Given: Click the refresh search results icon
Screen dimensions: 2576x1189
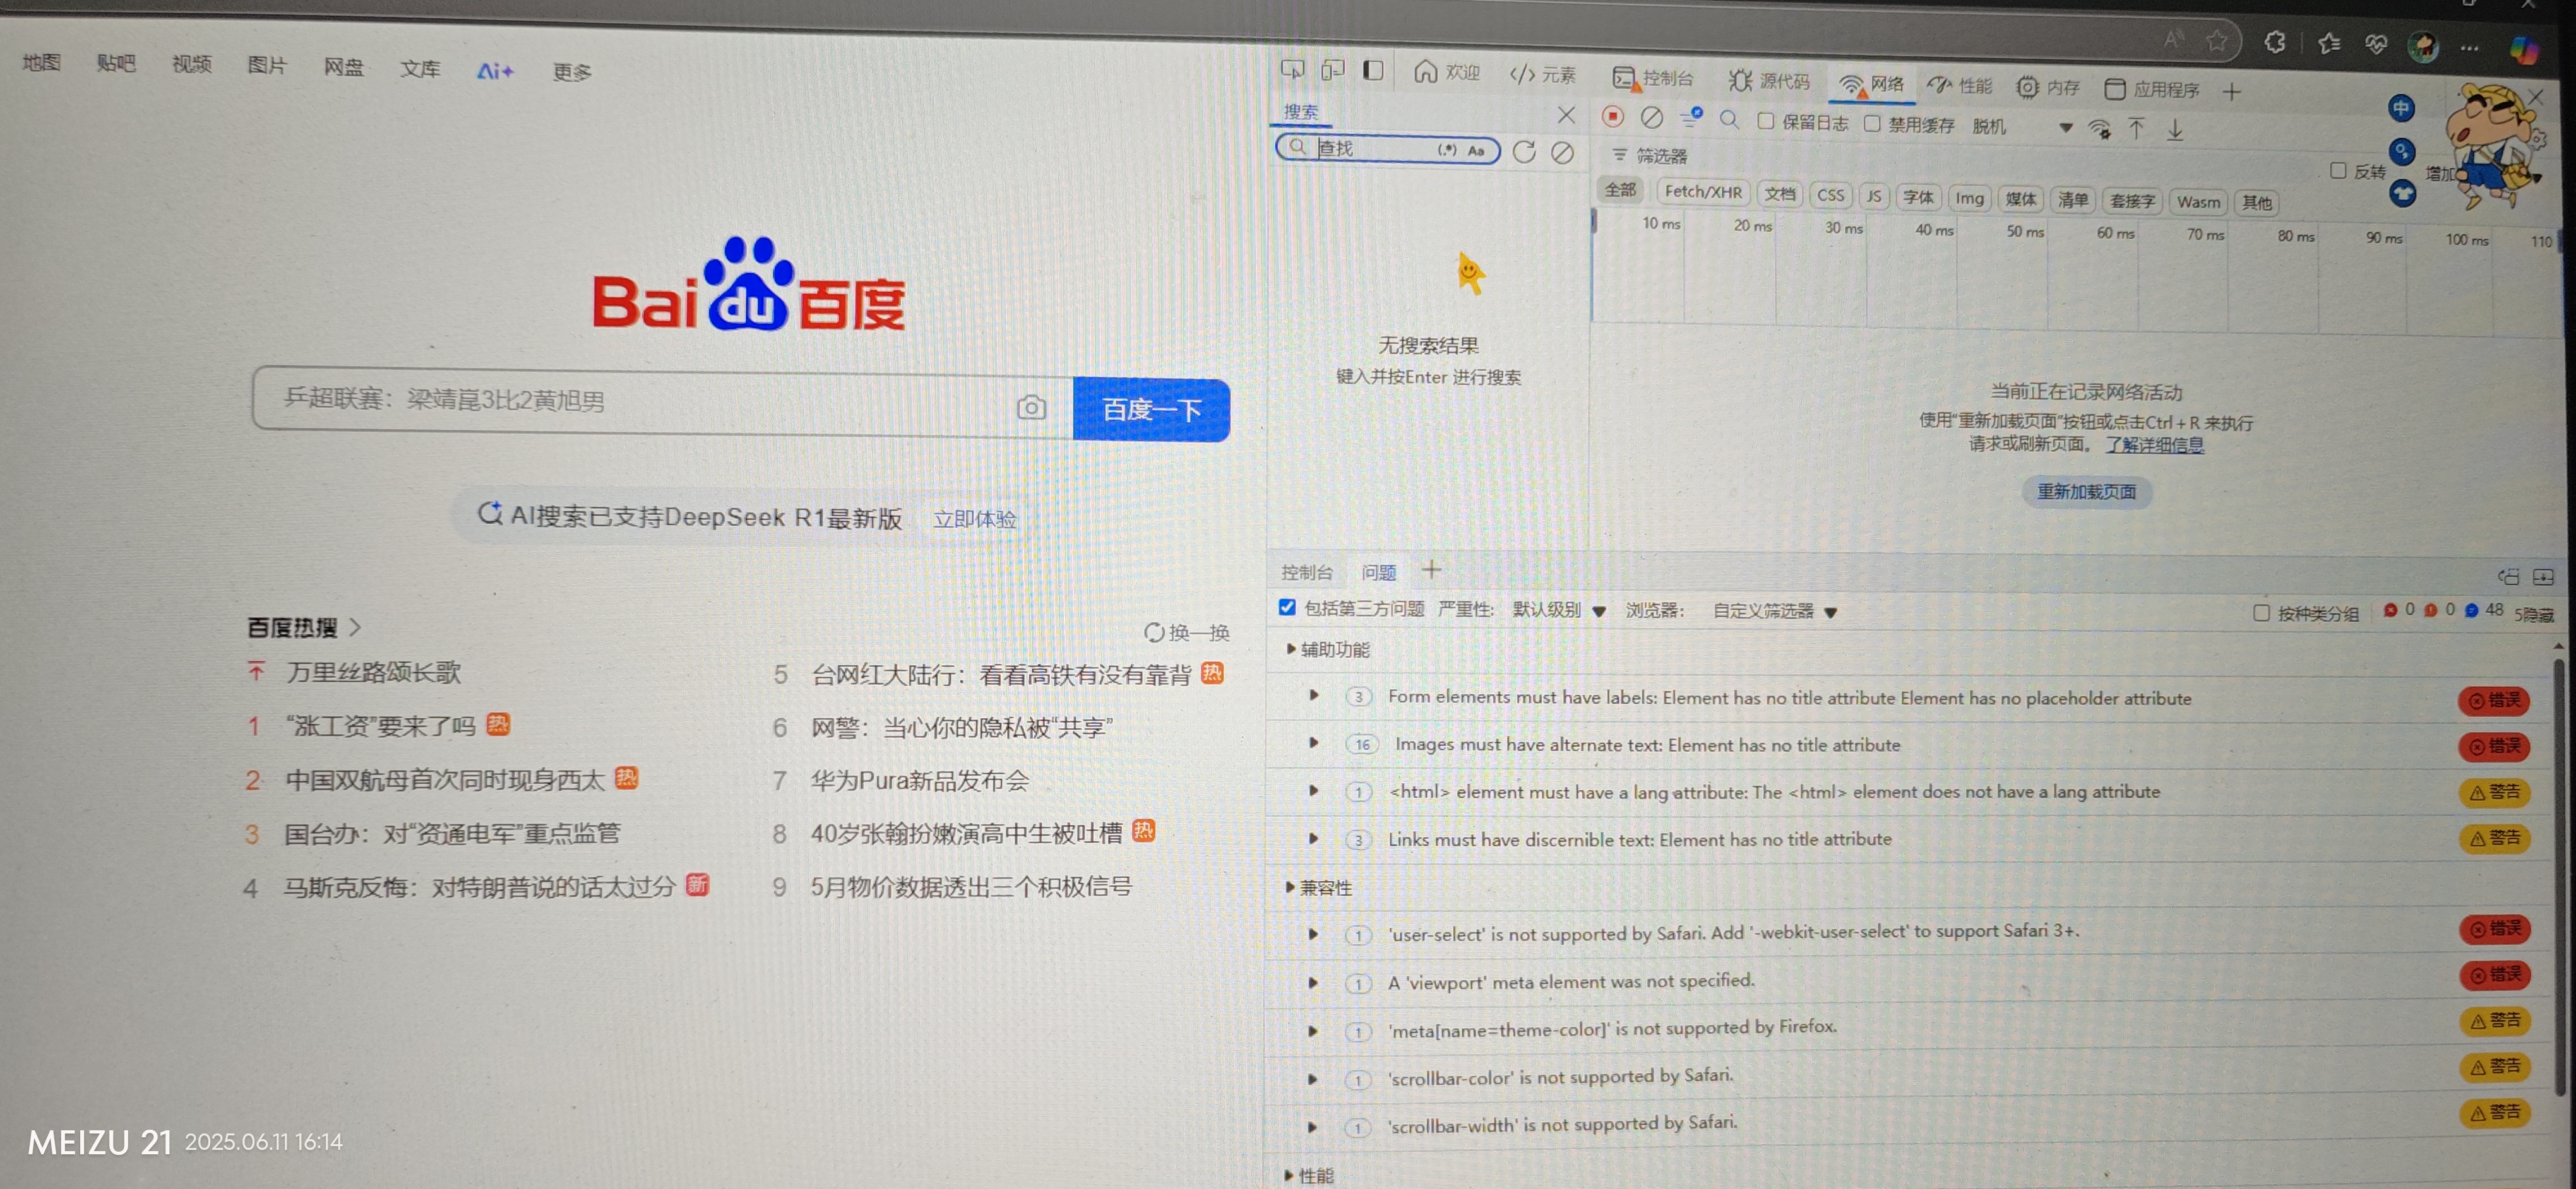Looking at the screenshot, I should 1524,152.
